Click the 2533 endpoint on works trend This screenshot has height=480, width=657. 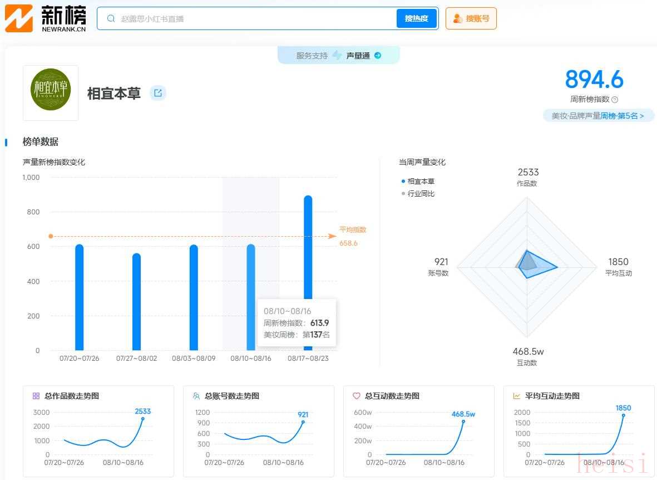tap(143, 419)
